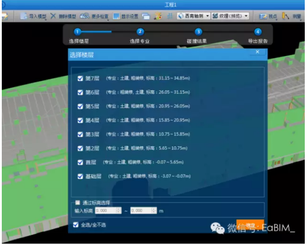Click the 更多检查 binoculars icon
Viewport: 307px width, 245px height.
(x=85, y=16)
